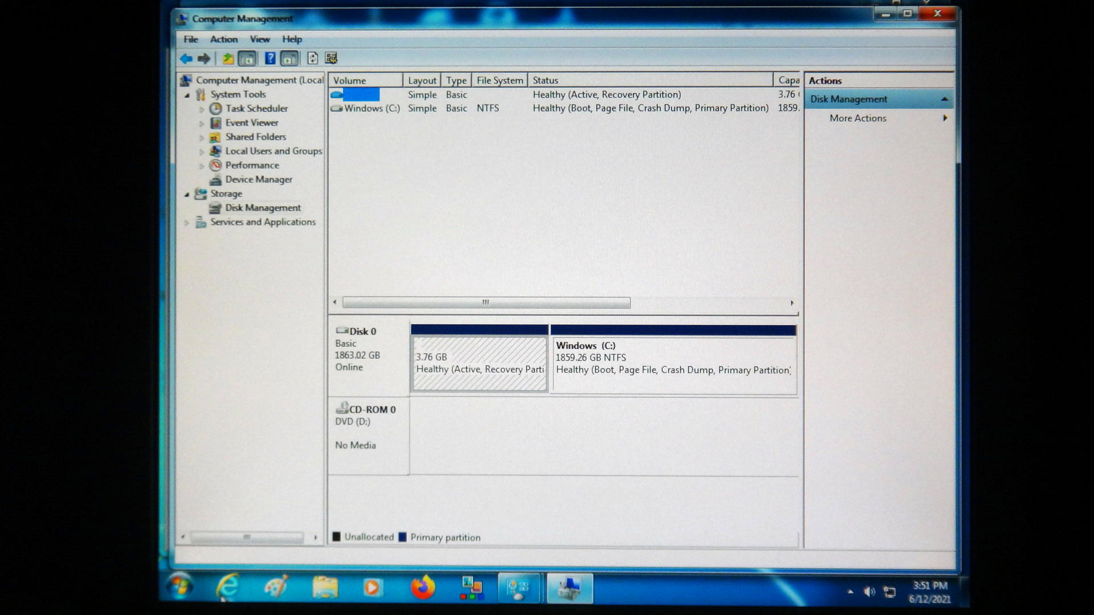Sort by the File System column header
This screenshot has height=615, width=1094.
(x=500, y=80)
